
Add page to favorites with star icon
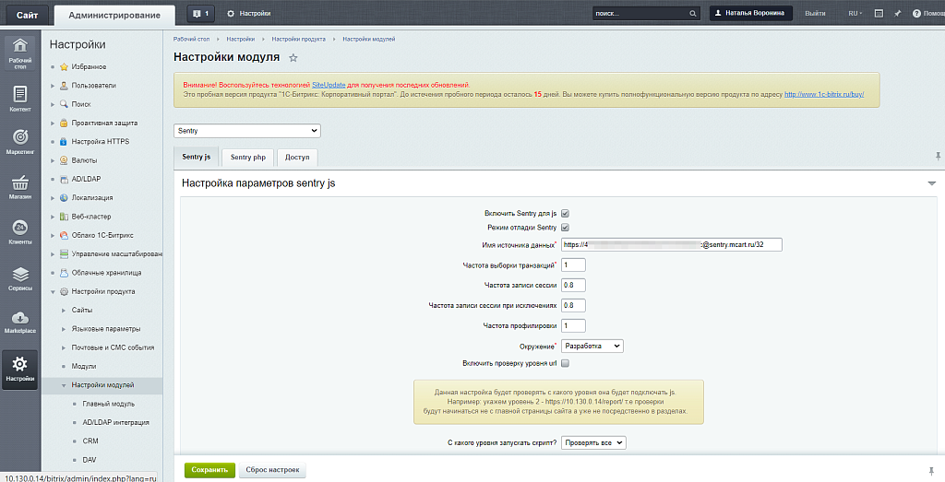coord(293,58)
